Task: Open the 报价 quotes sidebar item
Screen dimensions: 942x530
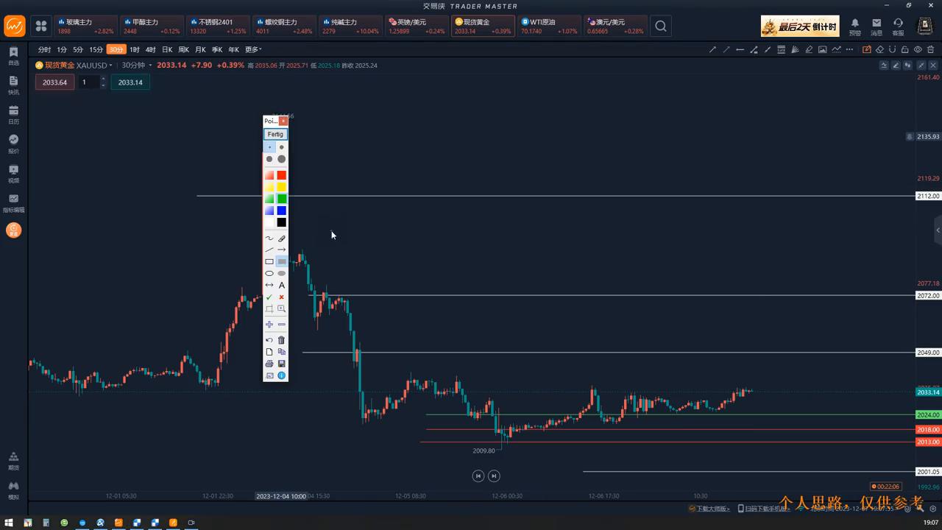Action: point(13,144)
